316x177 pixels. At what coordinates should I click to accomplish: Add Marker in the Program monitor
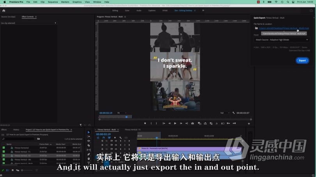pos(145,123)
